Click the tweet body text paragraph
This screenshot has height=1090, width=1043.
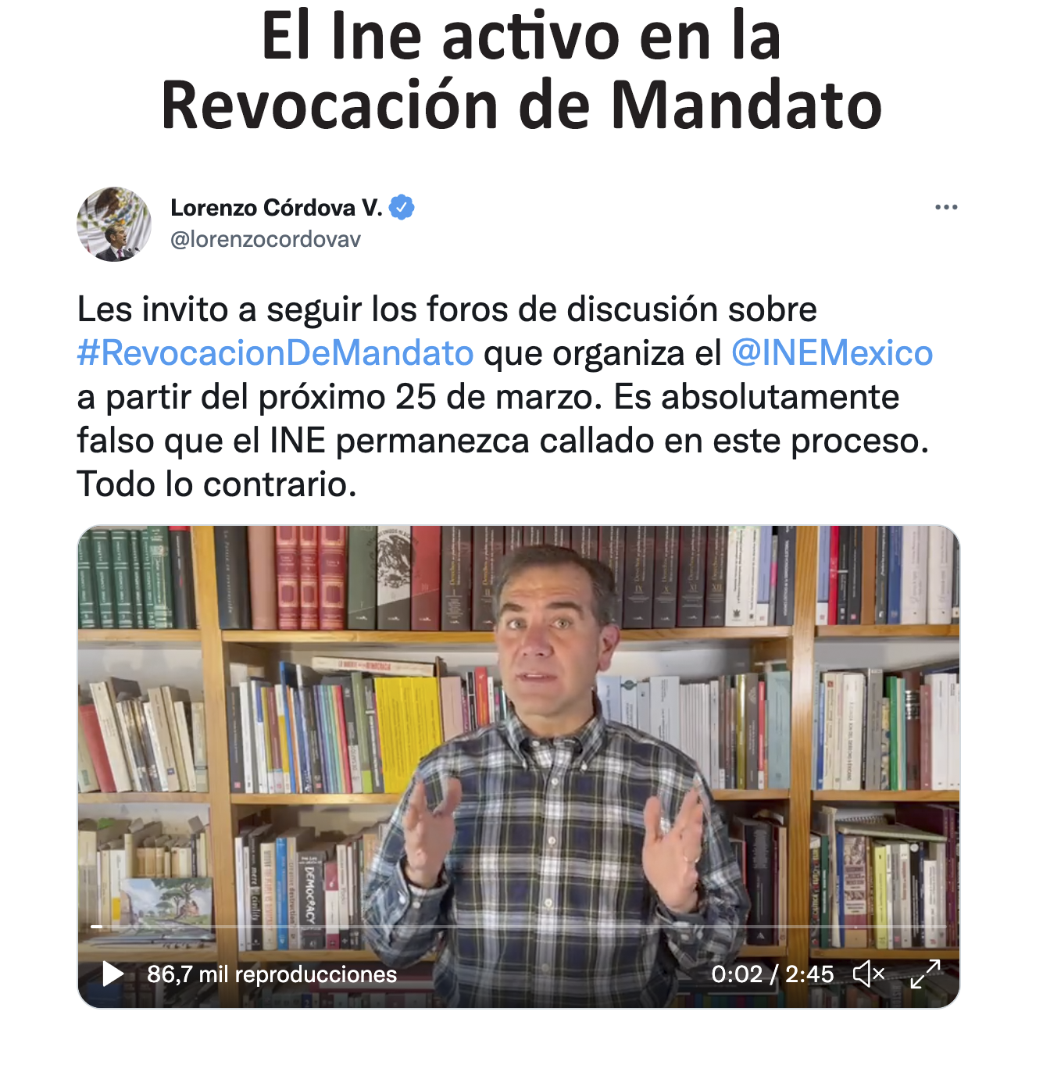pos(505,397)
